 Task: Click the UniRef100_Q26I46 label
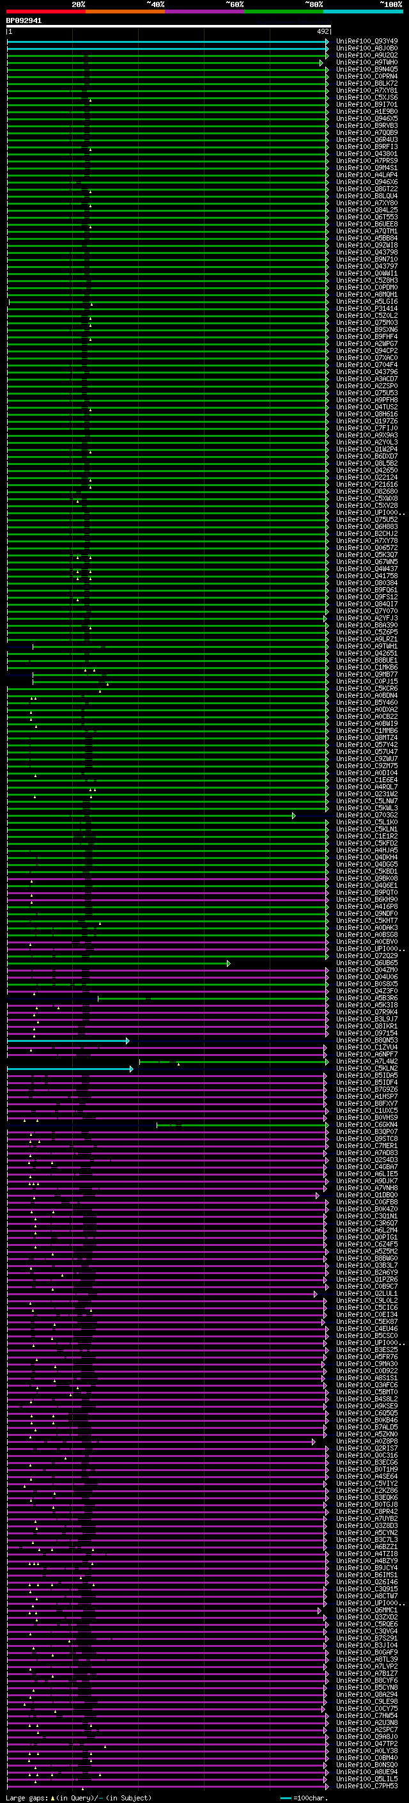[x=367, y=1582]
